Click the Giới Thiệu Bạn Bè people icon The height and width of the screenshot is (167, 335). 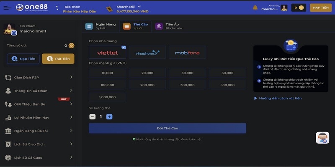tap(8, 104)
